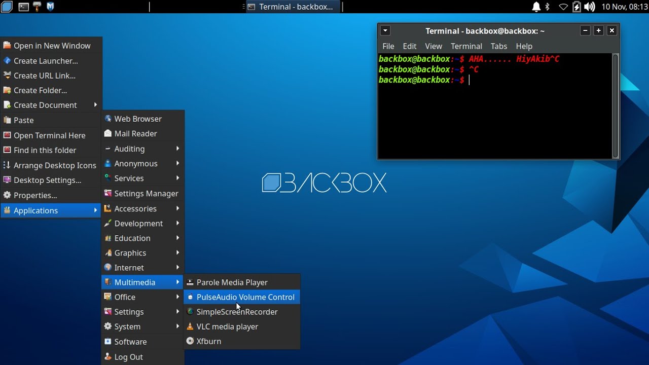
Task: Click the terminal window vertical scrollbar
Action: tap(616, 106)
